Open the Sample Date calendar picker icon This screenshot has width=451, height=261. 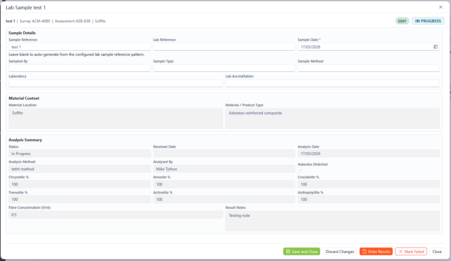click(435, 47)
